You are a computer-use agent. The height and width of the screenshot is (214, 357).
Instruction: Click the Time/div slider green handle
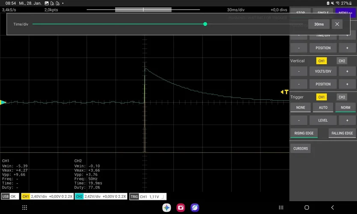coord(205,24)
